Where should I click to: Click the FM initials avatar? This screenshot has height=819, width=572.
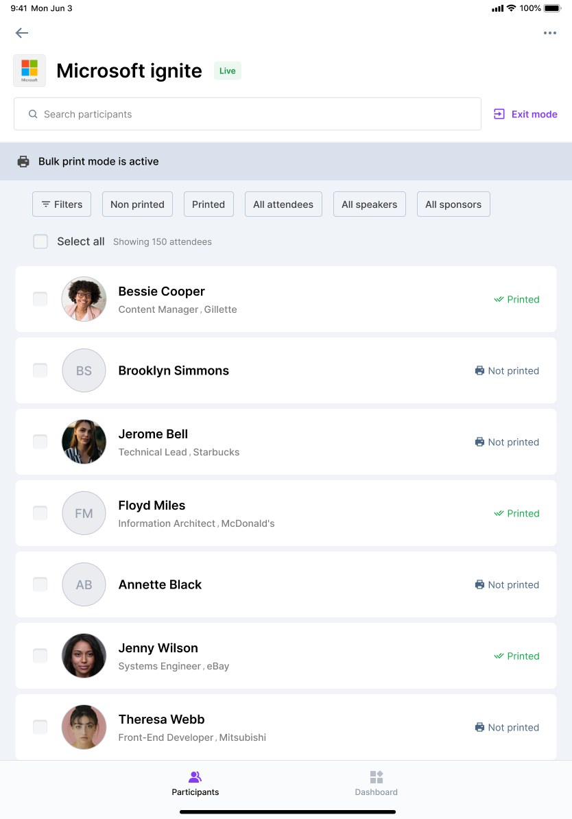pyautogui.click(x=84, y=513)
